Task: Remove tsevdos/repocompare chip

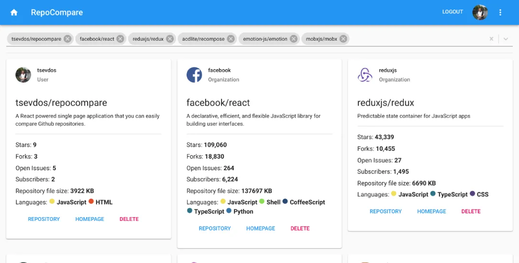Action: tap(67, 39)
